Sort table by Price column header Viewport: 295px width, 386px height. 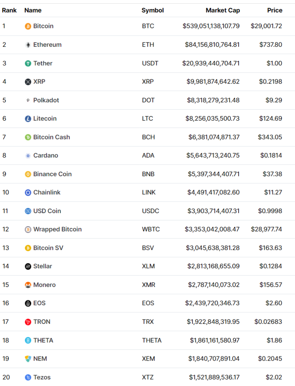point(275,10)
